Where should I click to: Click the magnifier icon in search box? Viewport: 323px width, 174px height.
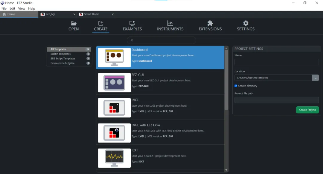[x=132, y=40]
